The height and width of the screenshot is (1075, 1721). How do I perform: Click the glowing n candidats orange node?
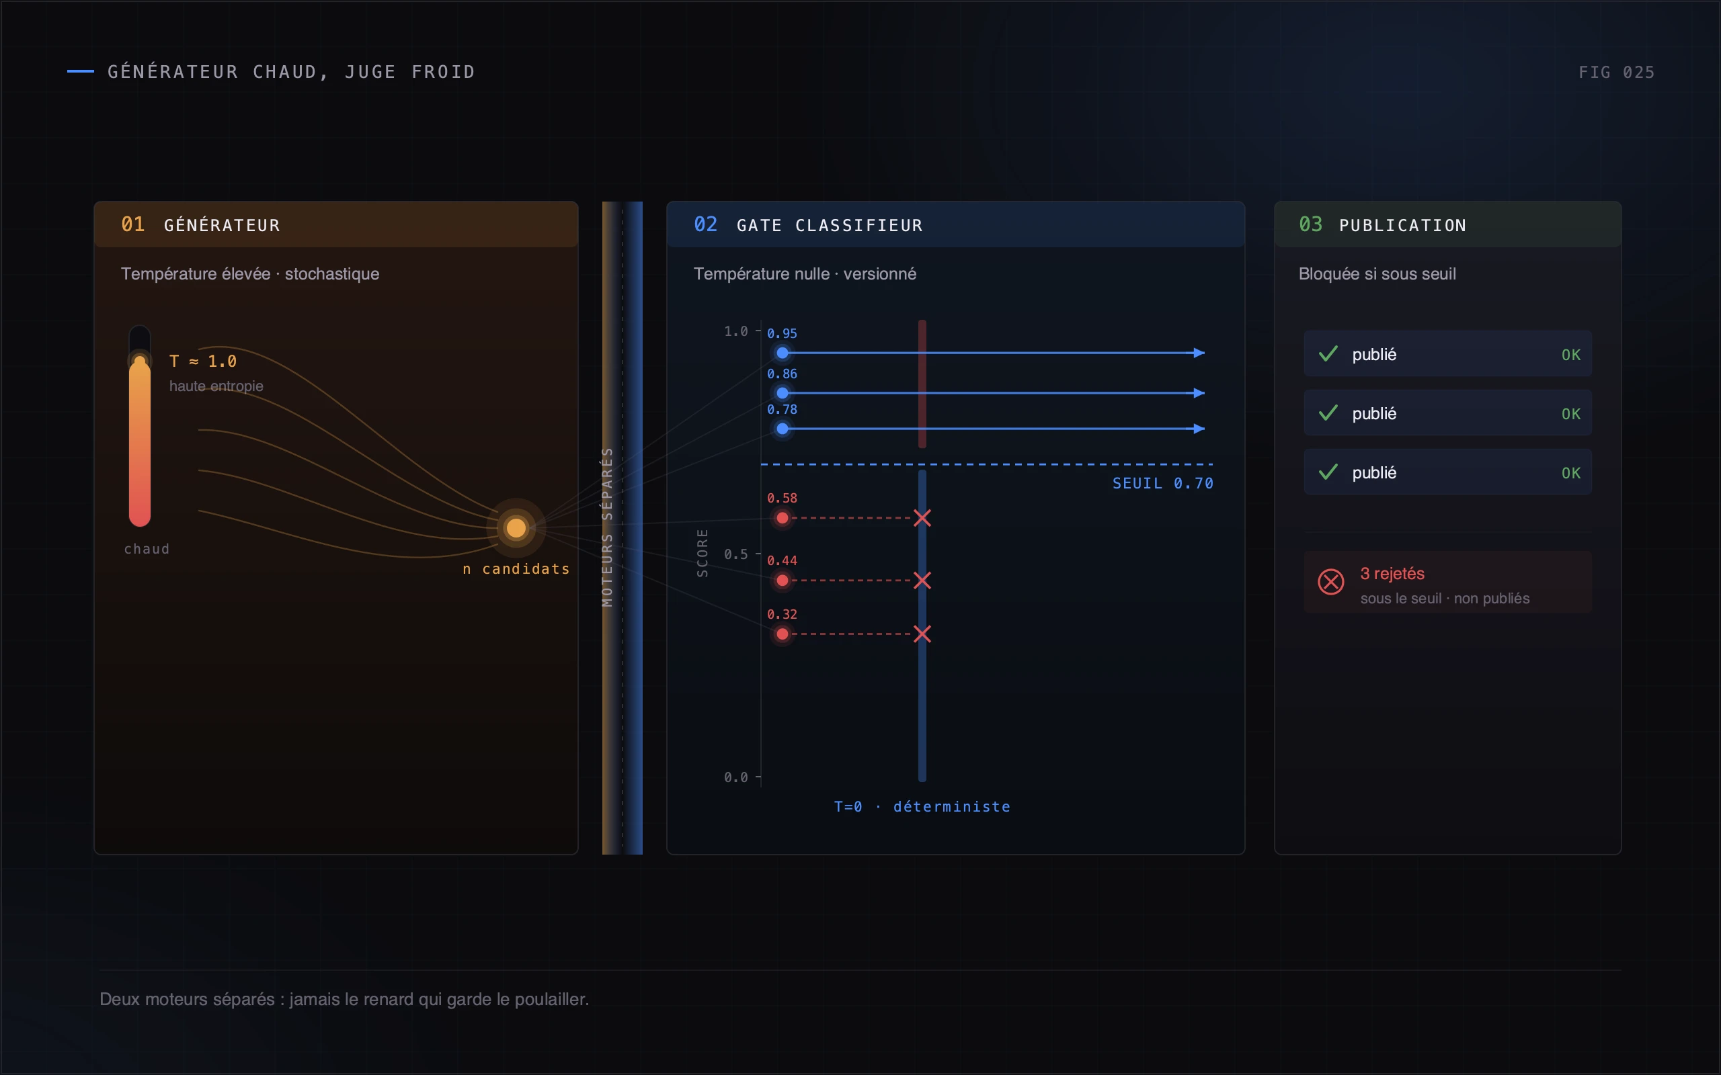516,527
